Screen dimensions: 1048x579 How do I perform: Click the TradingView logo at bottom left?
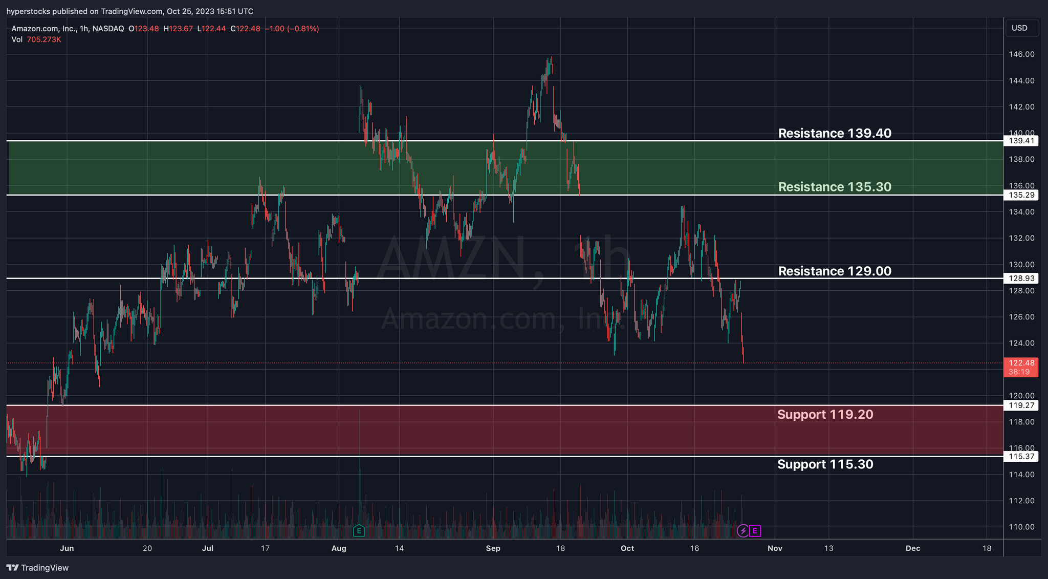coord(37,568)
